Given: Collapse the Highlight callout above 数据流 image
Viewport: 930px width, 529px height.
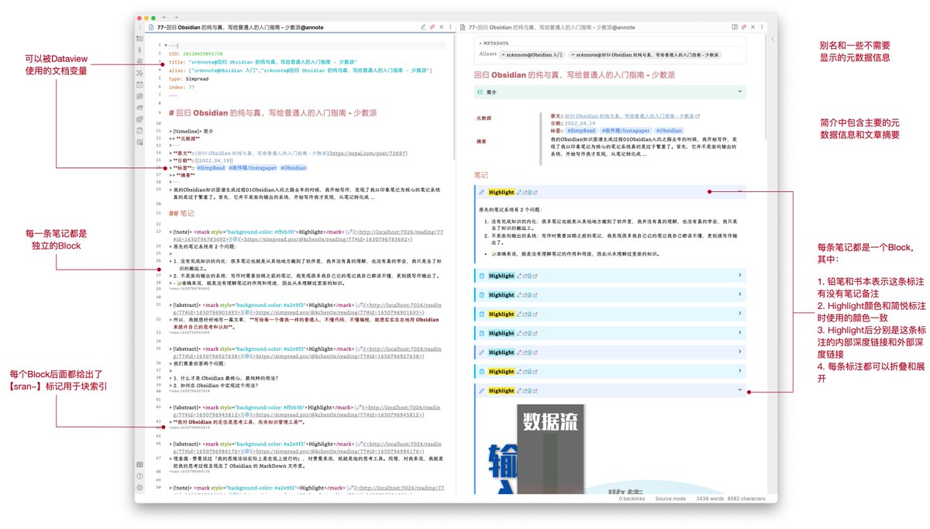Looking at the screenshot, I should point(740,390).
